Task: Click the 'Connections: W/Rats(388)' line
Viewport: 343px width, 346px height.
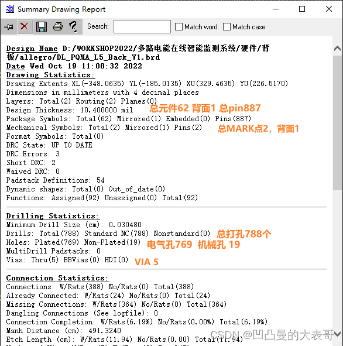Action: [100, 287]
